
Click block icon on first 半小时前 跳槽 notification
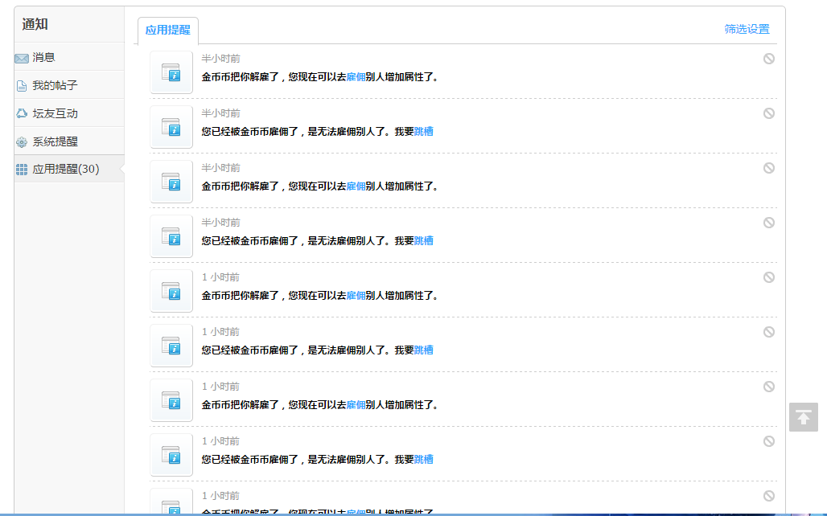click(x=769, y=113)
